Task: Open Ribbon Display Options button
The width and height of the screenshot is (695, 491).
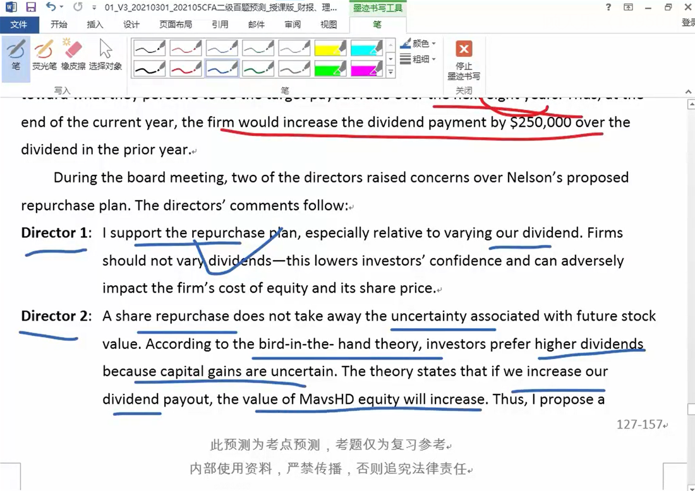Action: point(628,7)
